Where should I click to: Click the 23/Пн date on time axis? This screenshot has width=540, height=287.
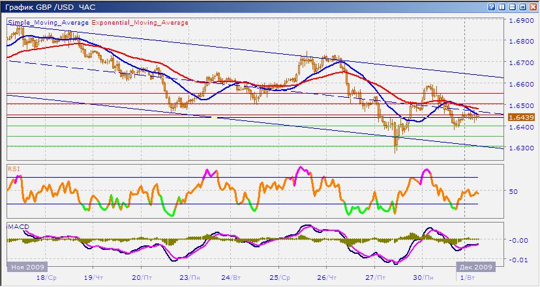[189, 277]
